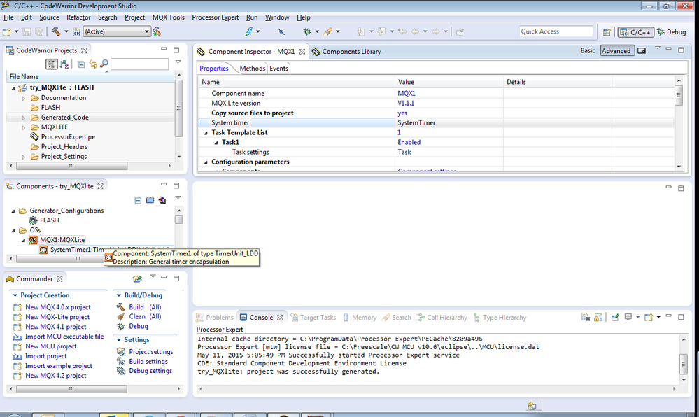Expand the Generated_Code folder in project tree
Screen dimensions: 699x417
pos(24,118)
